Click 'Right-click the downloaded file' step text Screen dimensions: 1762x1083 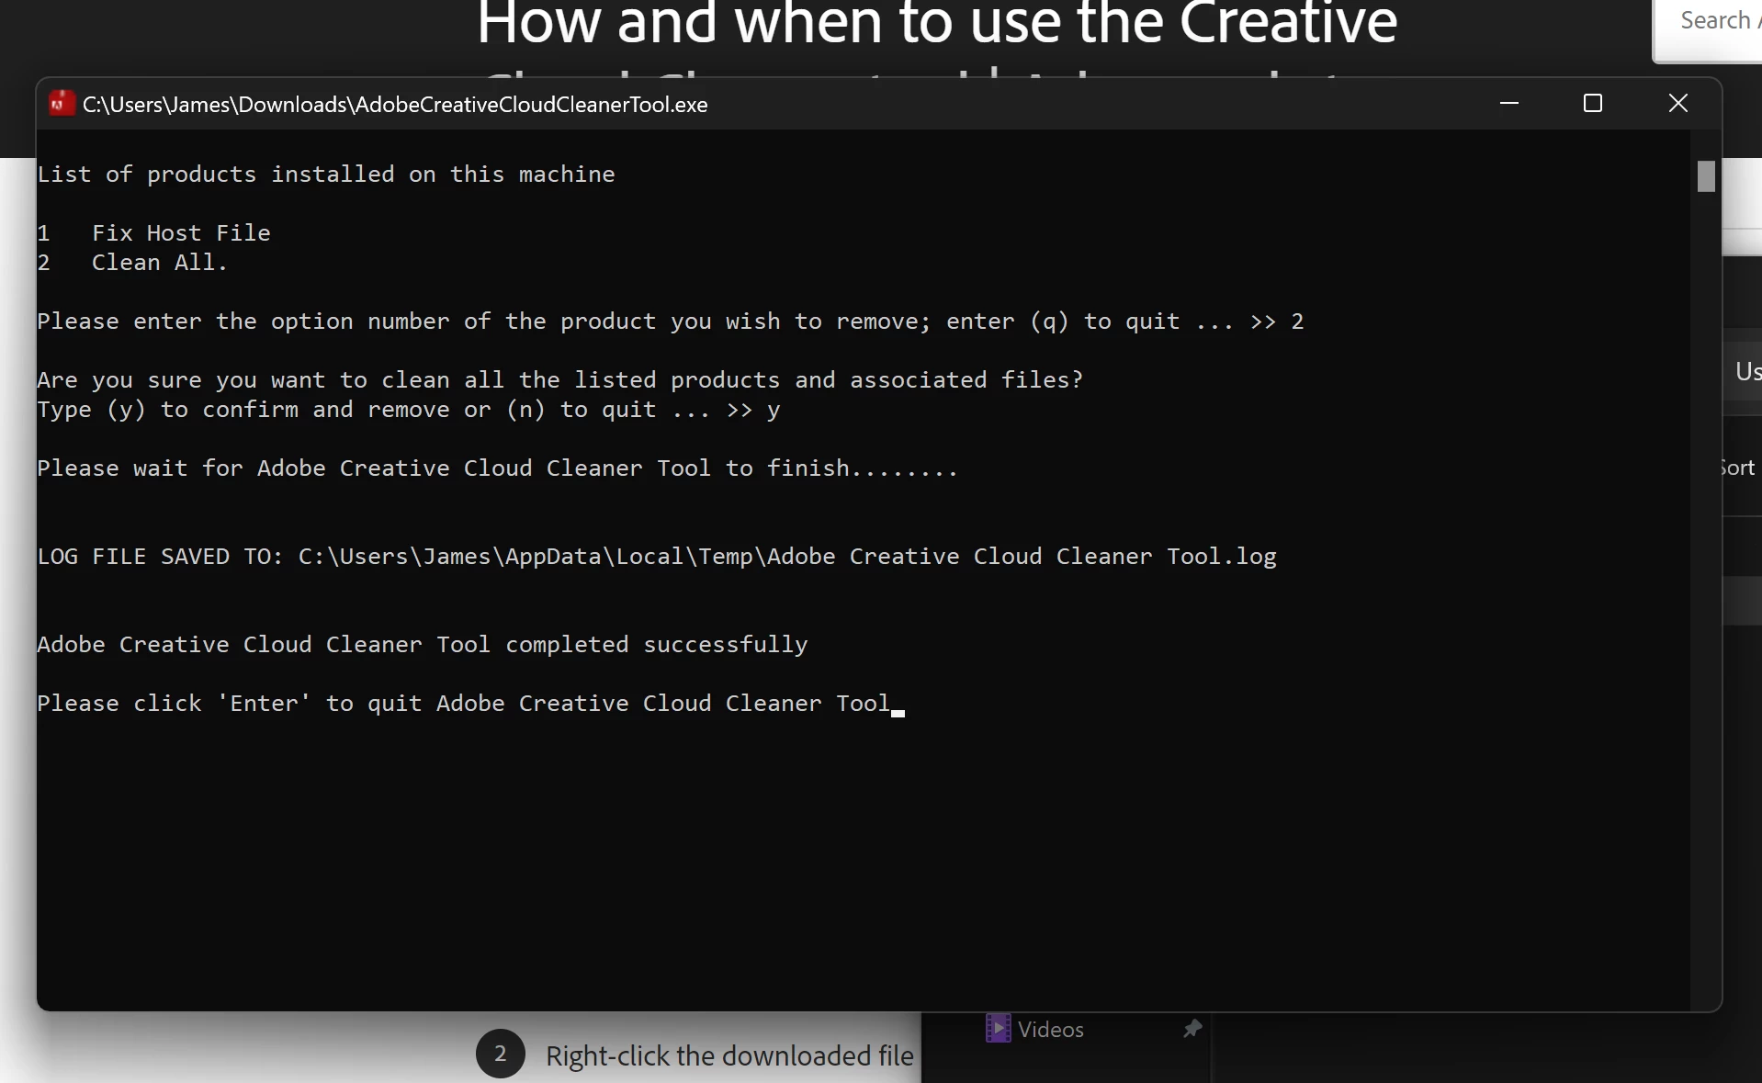pos(729,1056)
